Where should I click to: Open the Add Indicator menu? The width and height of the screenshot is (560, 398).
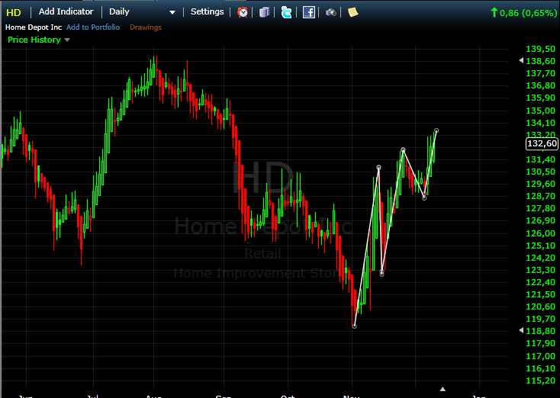point(66,11)
